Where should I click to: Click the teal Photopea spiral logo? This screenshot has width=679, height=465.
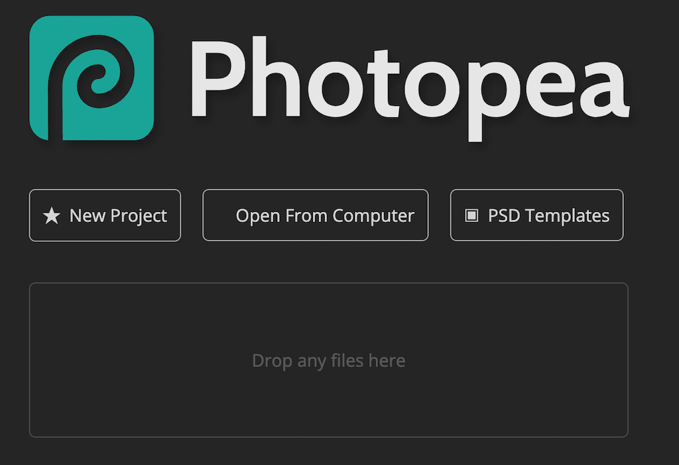click(x=92, y=78)
